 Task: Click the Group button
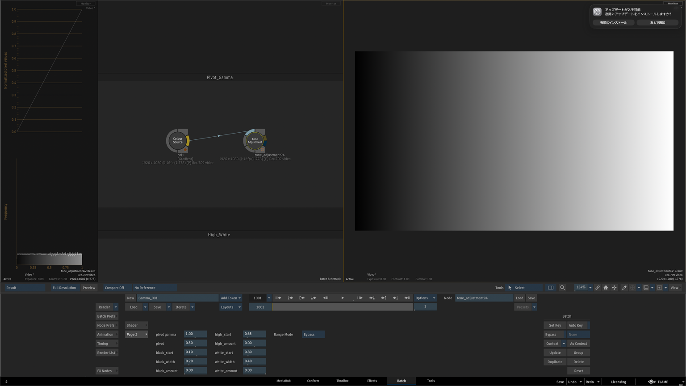pos(578,352)
